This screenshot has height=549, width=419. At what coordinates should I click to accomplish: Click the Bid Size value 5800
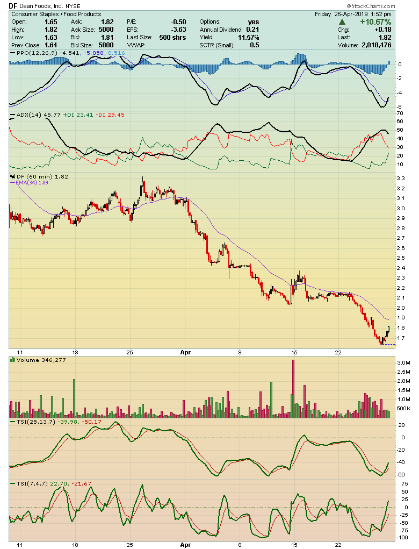click(x=106, y=45)
